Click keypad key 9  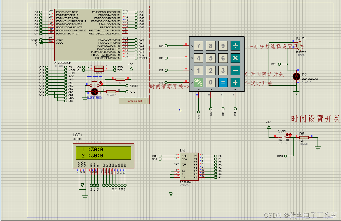coord(223,46)
